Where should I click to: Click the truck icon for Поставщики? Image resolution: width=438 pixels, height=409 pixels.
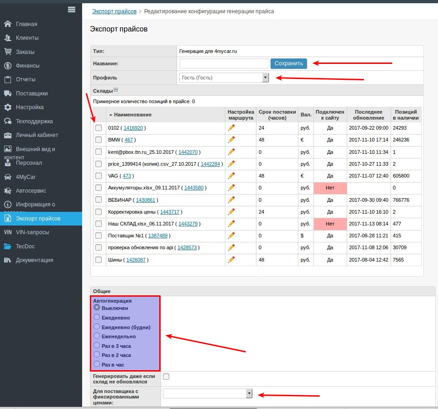8,93
